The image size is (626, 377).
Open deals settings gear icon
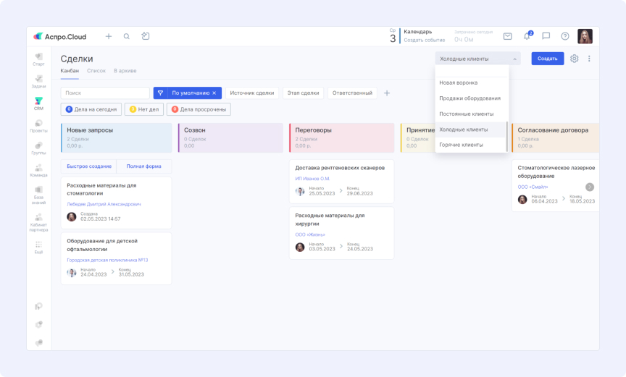[574, 59]
